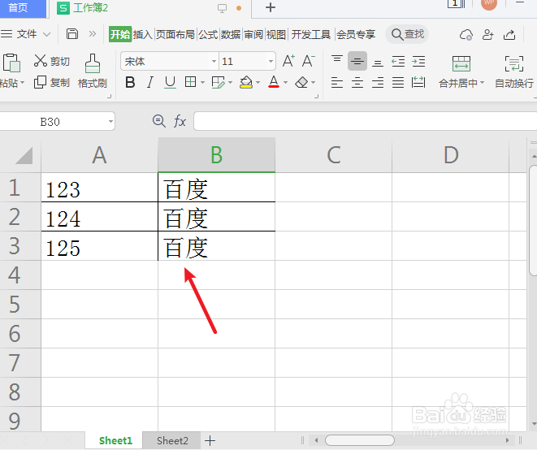Click the cell style pencil icon
This screenshot has height=450, width=537.
coord(219,82)
